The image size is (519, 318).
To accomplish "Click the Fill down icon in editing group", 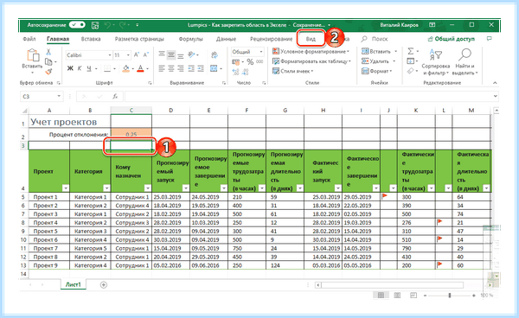I will point(410,60).
